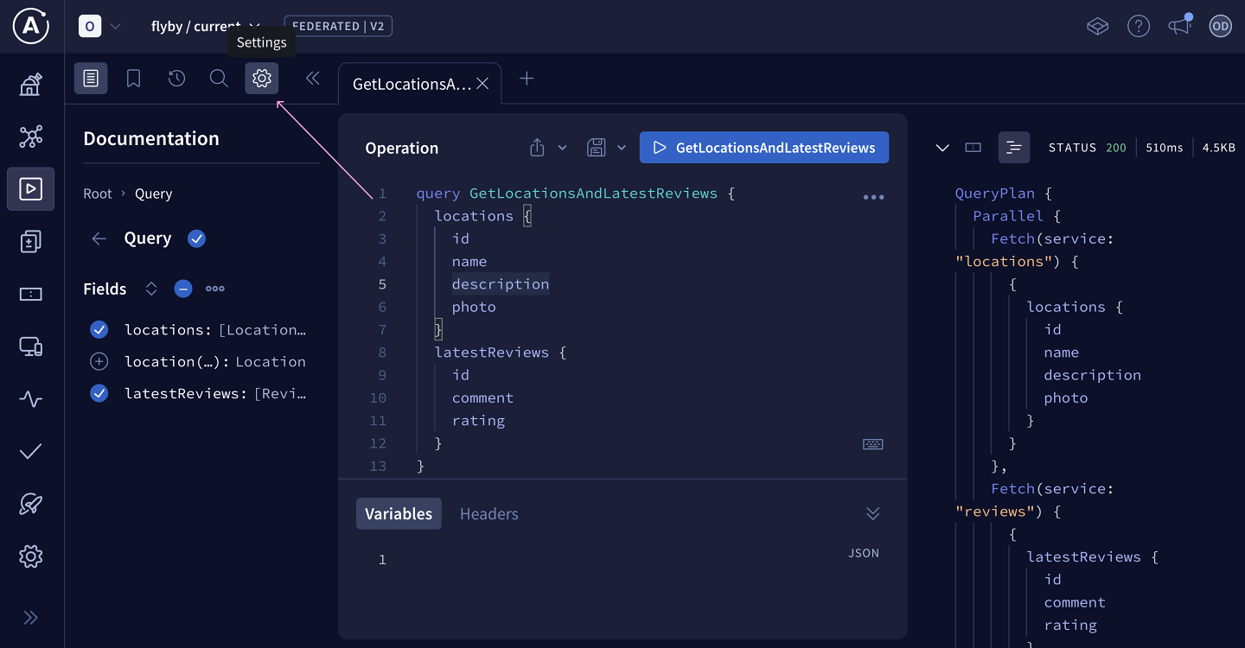
Task: Switch to the response view rectangle icon
Action: coord(974,148)
